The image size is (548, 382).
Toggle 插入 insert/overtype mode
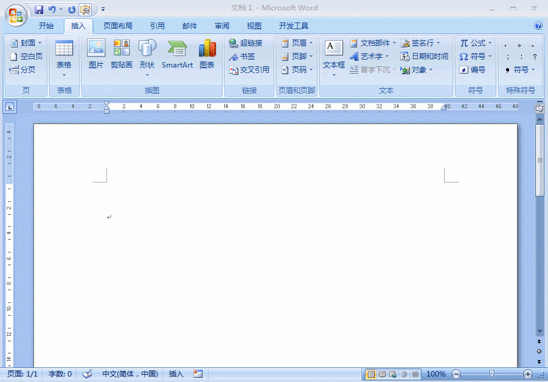pos(176,374)
